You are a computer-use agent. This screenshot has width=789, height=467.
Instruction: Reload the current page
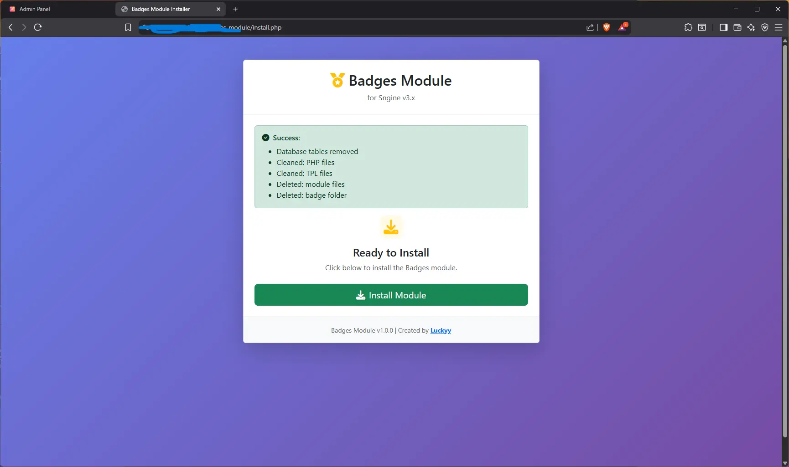(38, 27)
